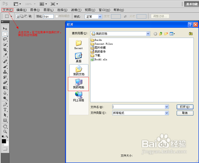This screenshot has height=163, width=199.
Task: Choose Add to Selection mode
Action: pyautogui.click(x=22, y=16)
